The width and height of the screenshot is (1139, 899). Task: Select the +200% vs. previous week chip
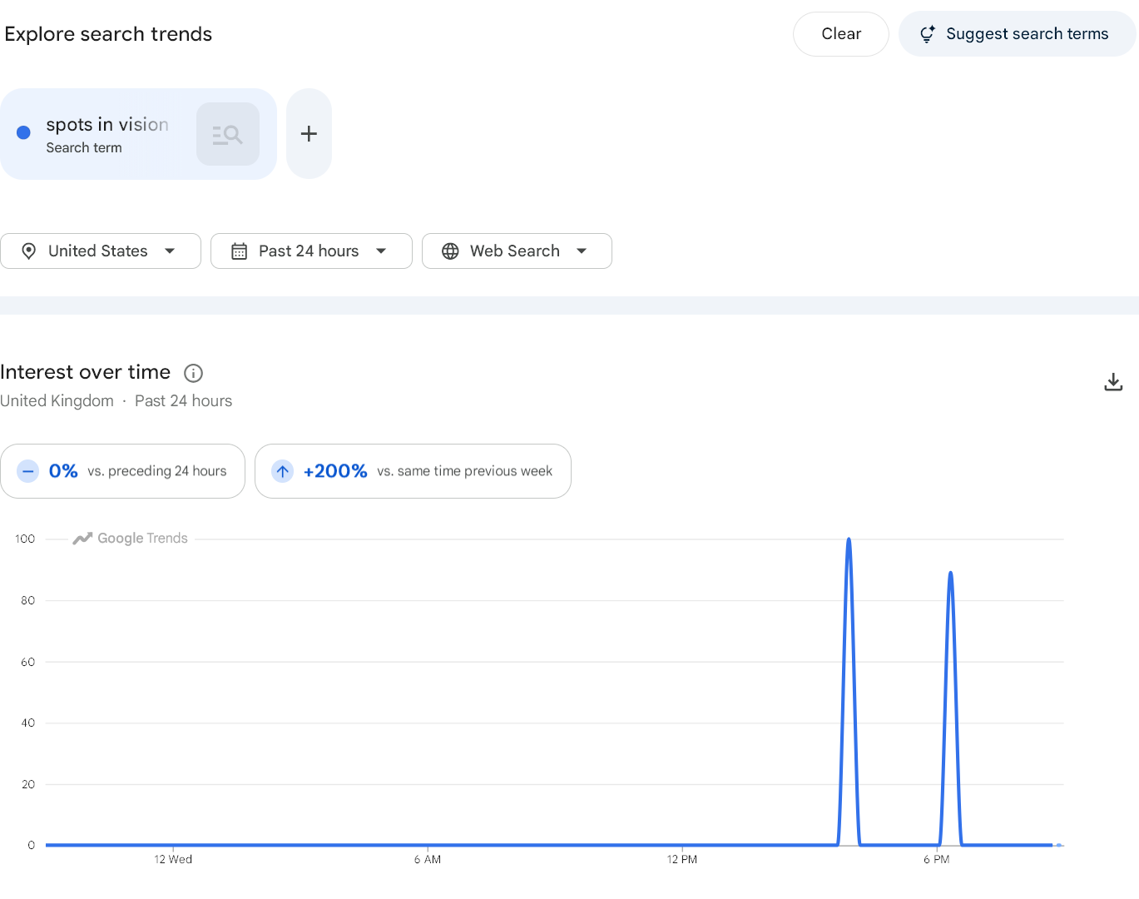413,471
